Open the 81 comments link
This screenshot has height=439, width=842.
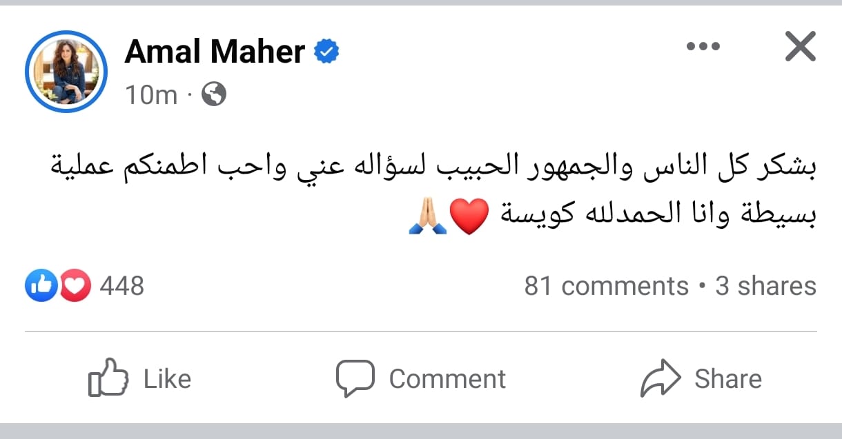click(x=606, y=286)
